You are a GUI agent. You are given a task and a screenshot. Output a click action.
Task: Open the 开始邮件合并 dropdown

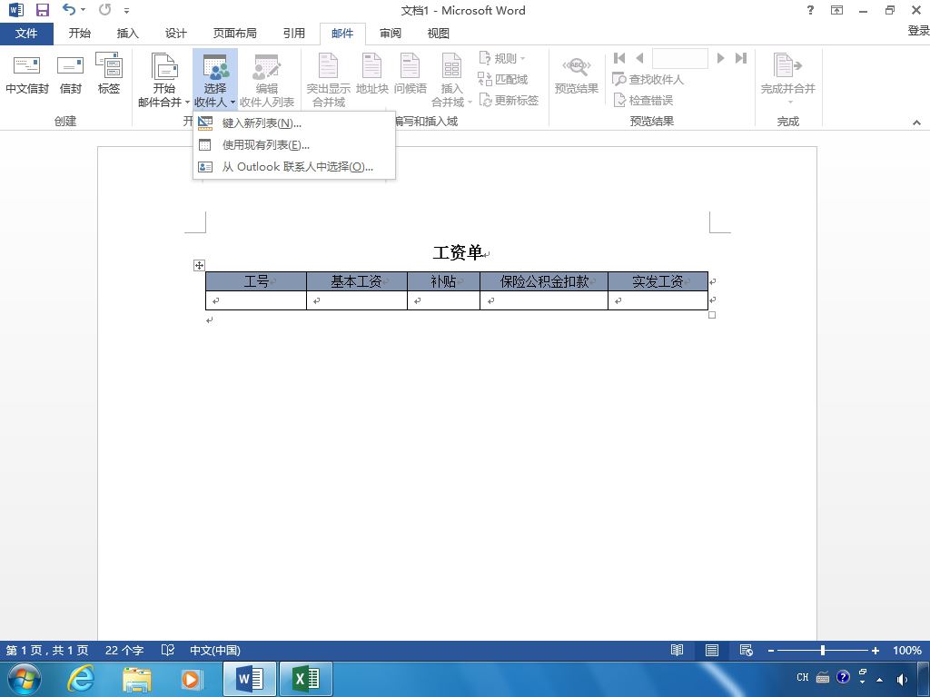[163, 80]
